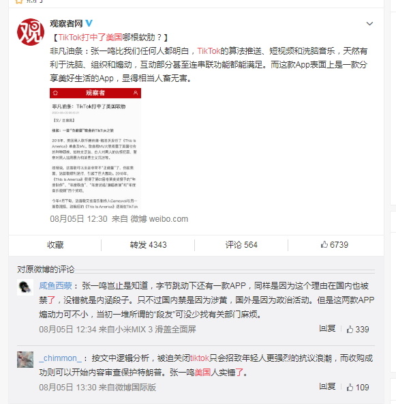Open the 观察者网 account name link
This screenshot has height=404, width=396.
[x=66, y=23]
